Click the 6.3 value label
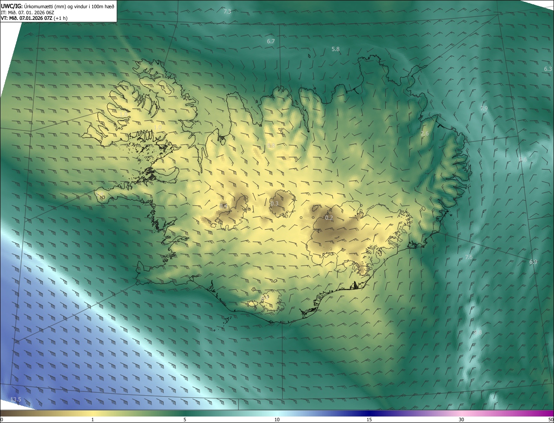554x423 pixels. click(548, 69)
